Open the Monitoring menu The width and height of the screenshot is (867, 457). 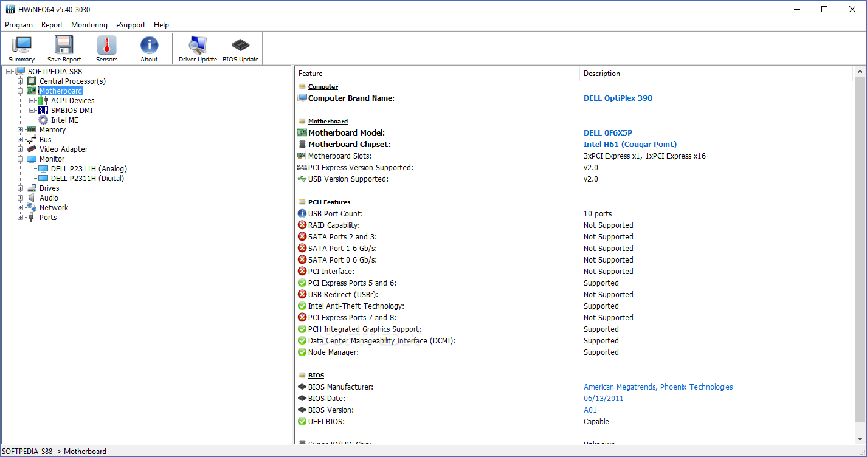tap(89, 25)
